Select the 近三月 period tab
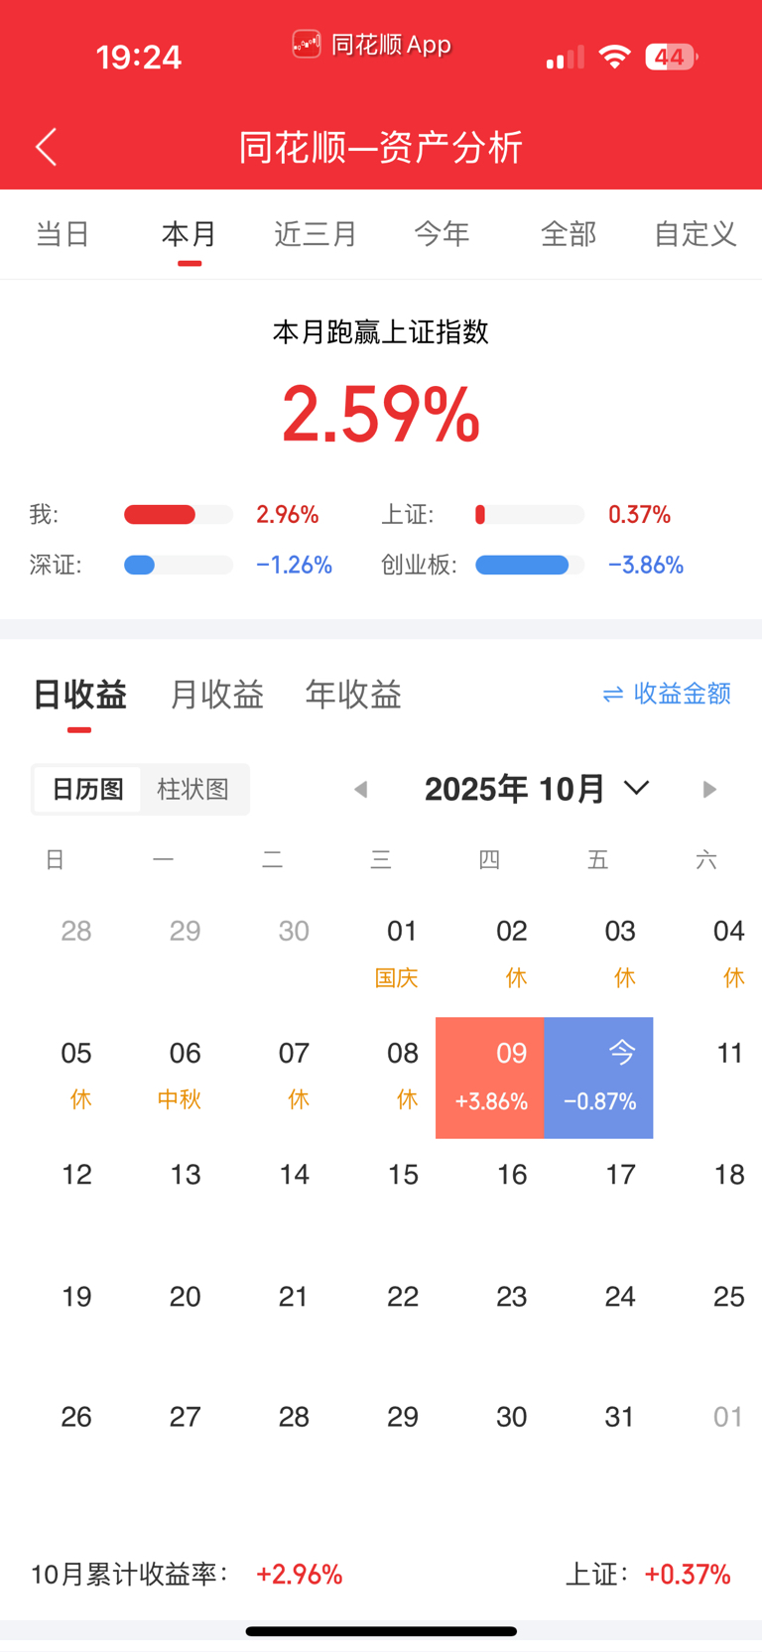Screen dimensions: 763x1652 [x=316, y=234]
